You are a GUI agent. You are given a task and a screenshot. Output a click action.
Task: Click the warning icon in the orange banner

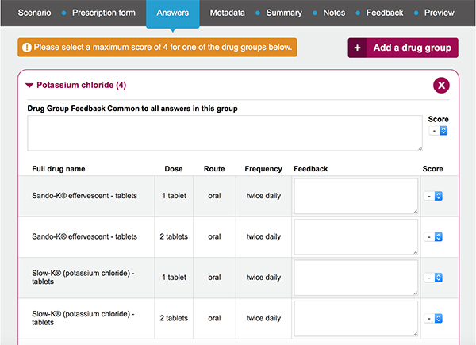tap(26, 48)
